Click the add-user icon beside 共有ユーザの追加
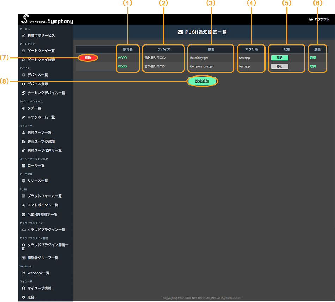Image resolution: width=335 pixels, height=302 pixels. coord(24,141)
